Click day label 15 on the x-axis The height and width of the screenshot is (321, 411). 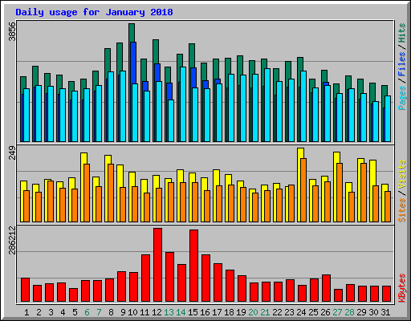193,312
